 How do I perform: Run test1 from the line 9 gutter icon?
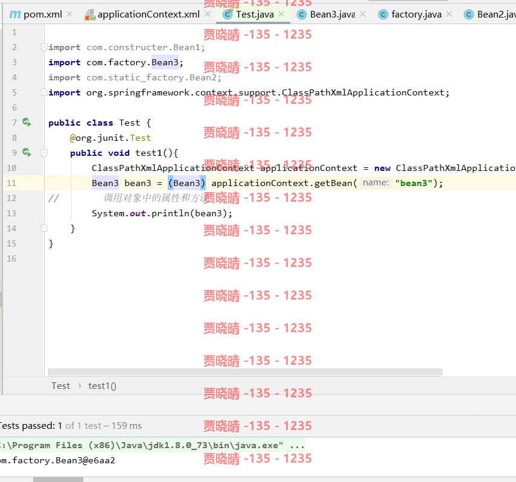pyautogui.click(x=27, y=153)
